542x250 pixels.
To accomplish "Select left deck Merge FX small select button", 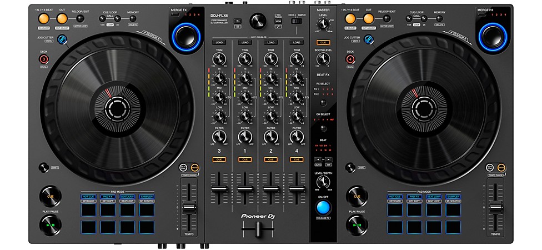I will tap(175, 15).
